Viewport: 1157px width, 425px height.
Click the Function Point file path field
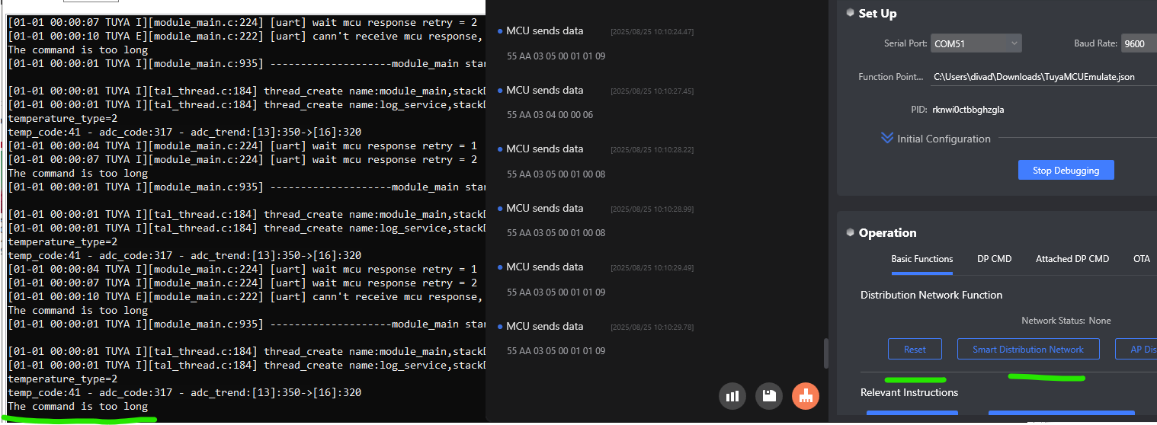[x=1042, y=77]
